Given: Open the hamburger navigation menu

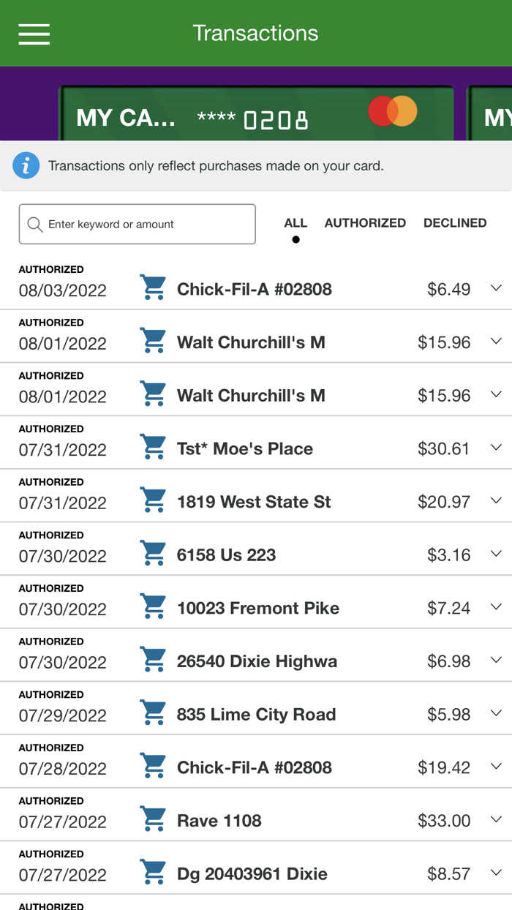Looking at the screenshot, I should [x=34, y=33].
